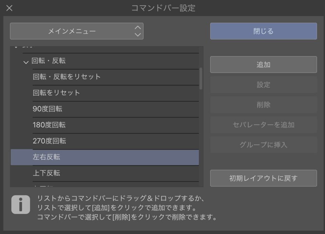This screenshot has height=234, width=325.
Task: Select 回転・反転をリセット in the list
Action: click(67, 77)
